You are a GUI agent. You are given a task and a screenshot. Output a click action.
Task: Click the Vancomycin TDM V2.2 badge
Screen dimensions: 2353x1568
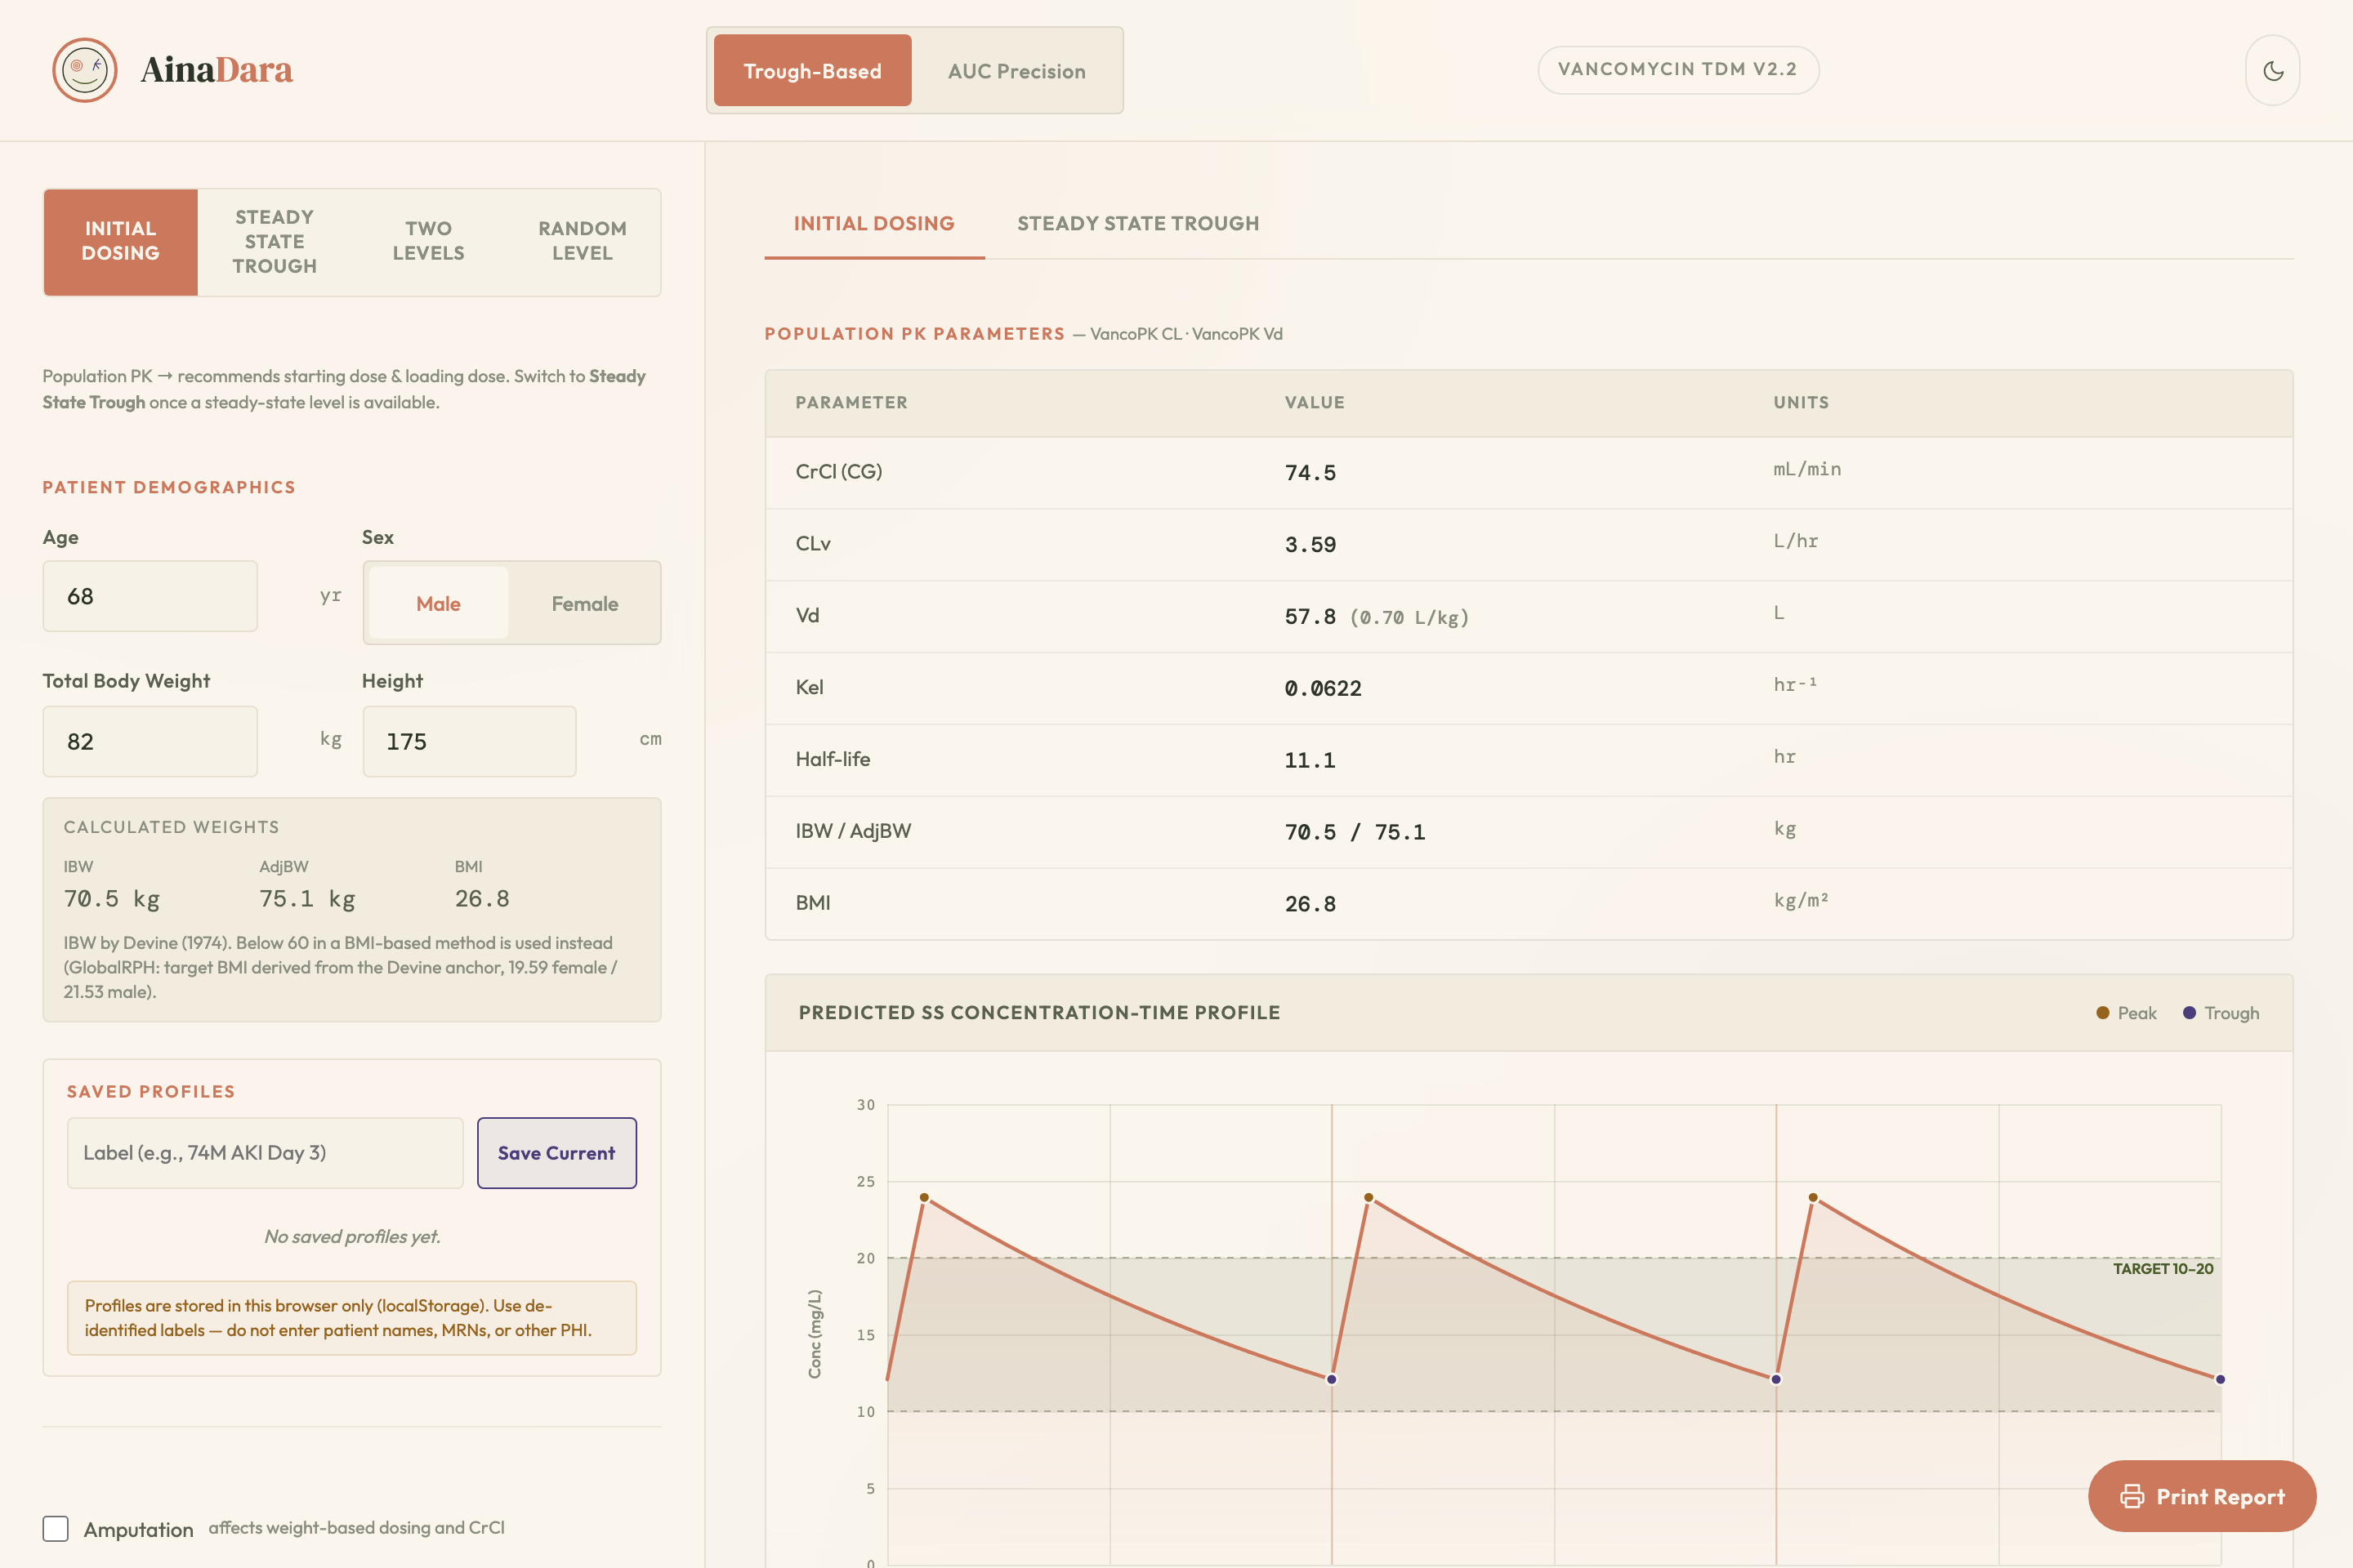click(1677, 70)
